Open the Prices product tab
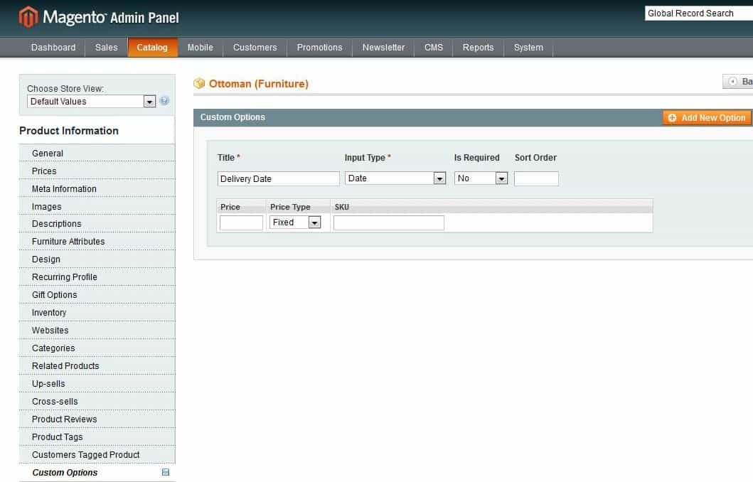 tap(44, 171)
